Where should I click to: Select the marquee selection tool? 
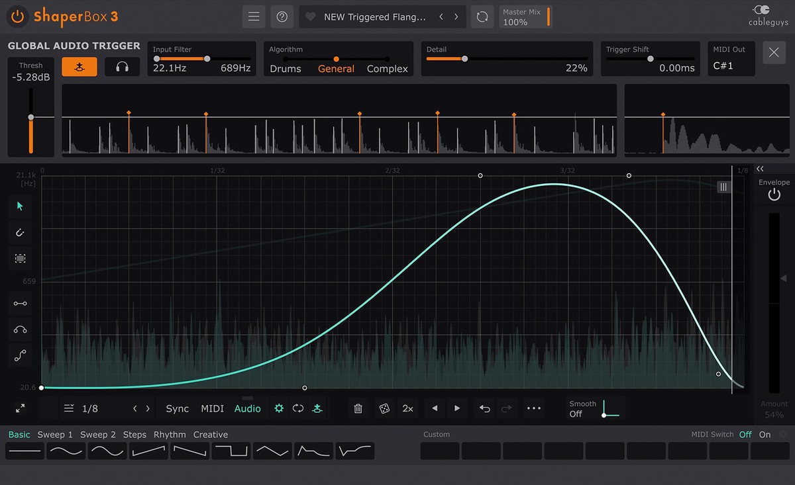click(20, 258)
